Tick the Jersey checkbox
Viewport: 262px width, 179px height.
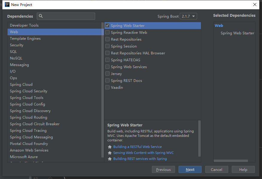click(x=107, y=74)
